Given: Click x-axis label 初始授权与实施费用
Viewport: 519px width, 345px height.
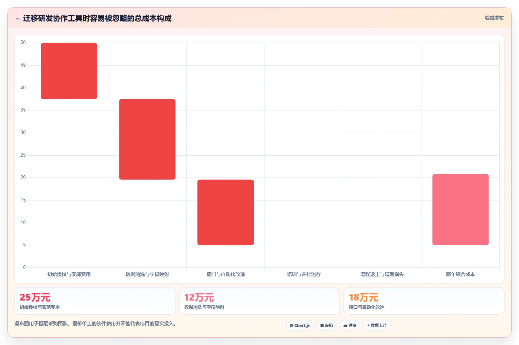Looking at the screenshot, I should point(69,274).
